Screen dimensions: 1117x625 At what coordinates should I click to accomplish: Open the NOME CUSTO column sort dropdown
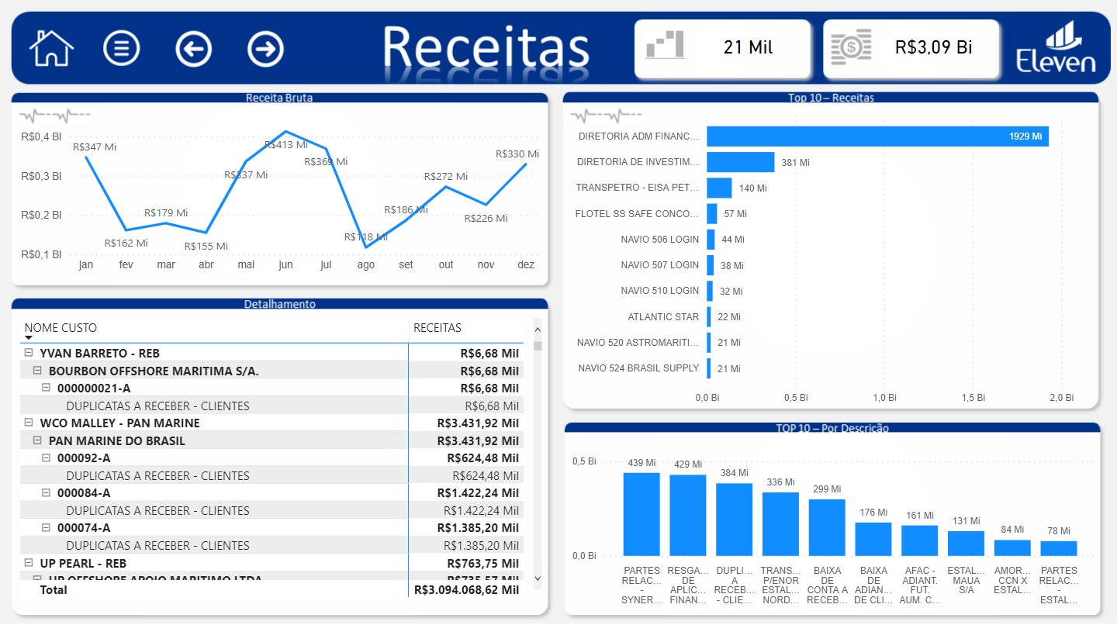(x=29, y=338)
